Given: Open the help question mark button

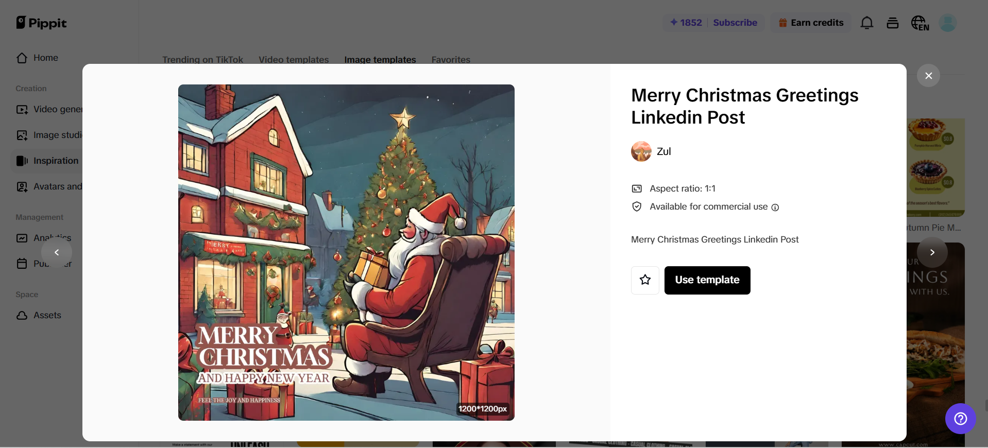Looking at the screenshot, I should pyautogui.click(x=960, y=419).
